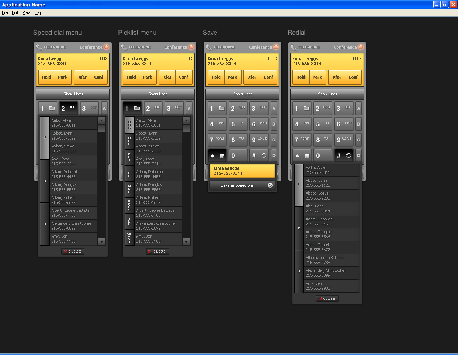Toggle the Conference indicator in the Speed dial panel
The width and height of the screenshot is (458, 355).
tap(106, 47)
